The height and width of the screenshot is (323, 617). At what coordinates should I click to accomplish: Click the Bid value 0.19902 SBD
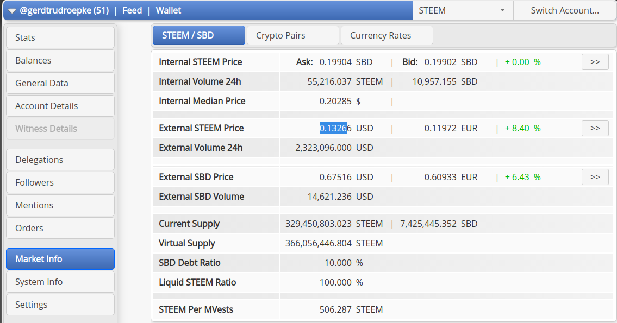[451, 62]
